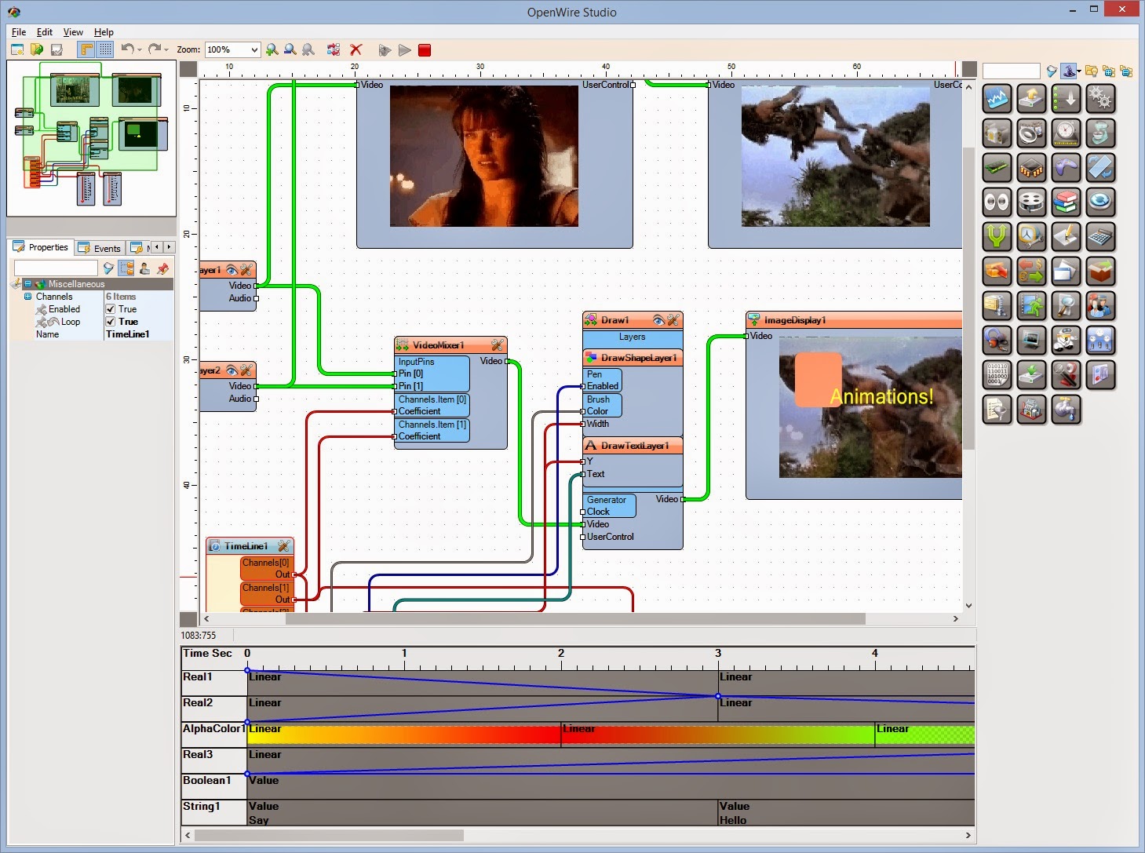Click the Layers button on Draw1
Image resolution: width=1145 pixels, height=853 pixels.
click(x=632, y=337)
